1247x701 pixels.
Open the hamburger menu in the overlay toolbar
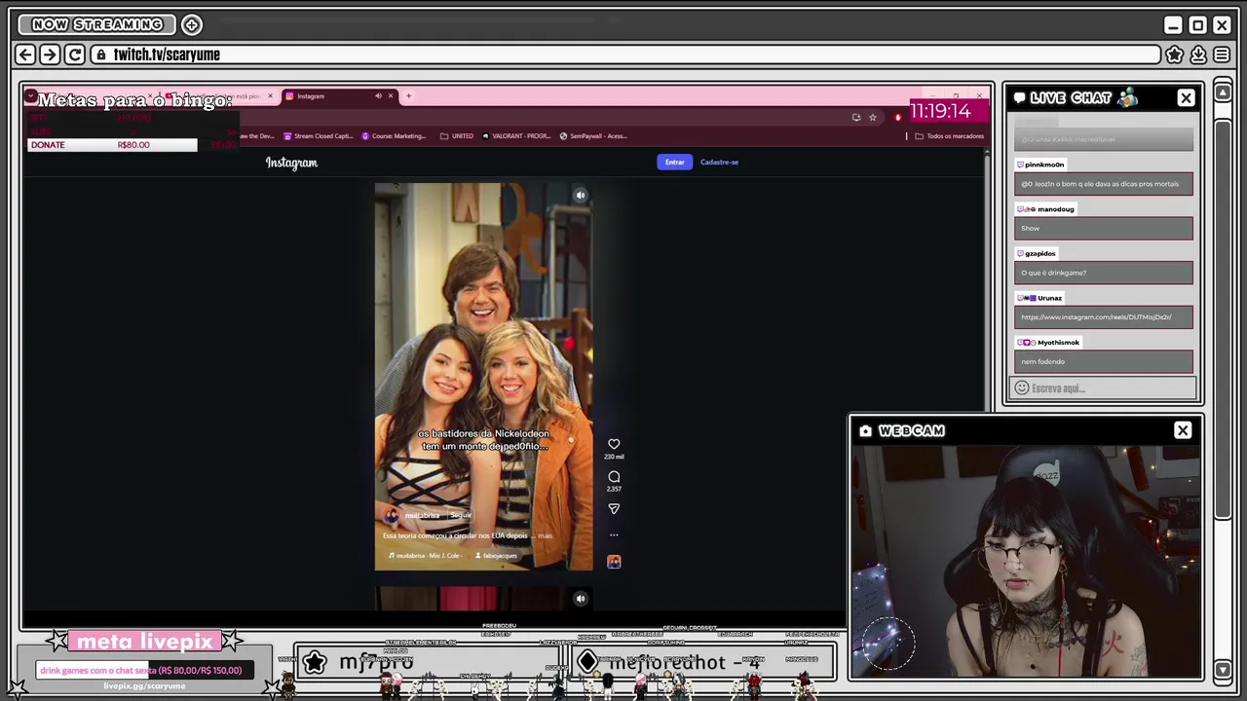pyautogui.click(x=1222, y=55)
